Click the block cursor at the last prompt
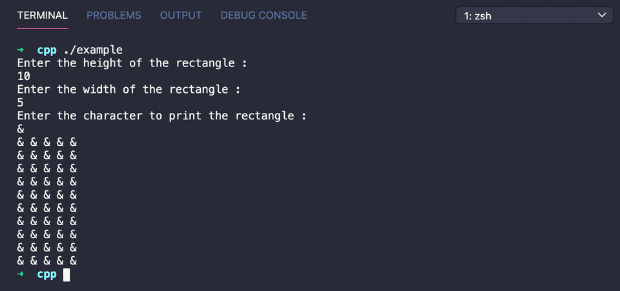This screenshot has height=291, width=620. coord(67,275)
